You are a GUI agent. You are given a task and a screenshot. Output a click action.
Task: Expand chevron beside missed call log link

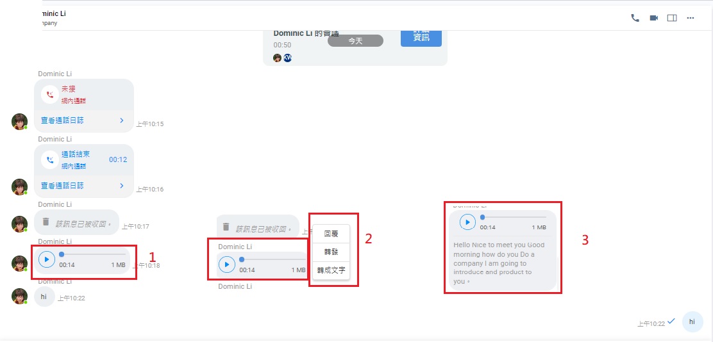122,120
